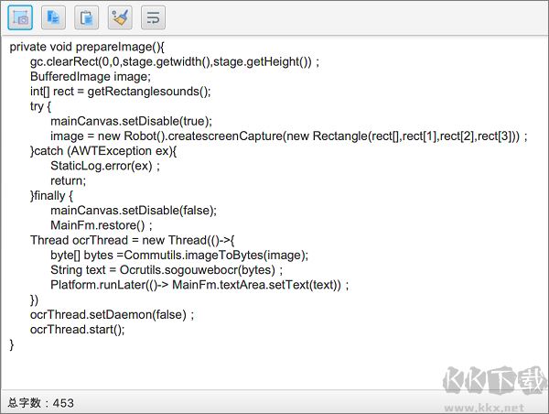Click line '}catch (AWTException ex){'

[103, 151]
